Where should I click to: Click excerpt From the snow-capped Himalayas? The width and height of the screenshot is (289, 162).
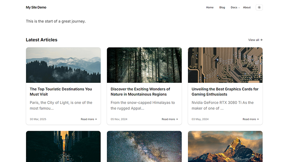click(143, 105)
